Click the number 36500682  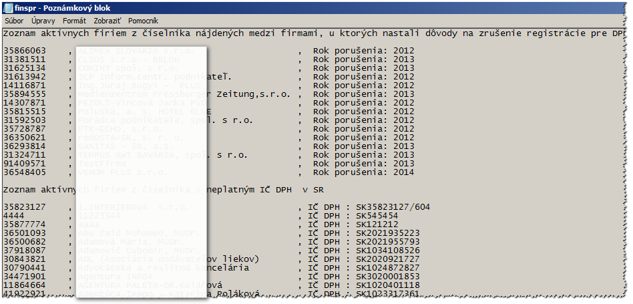pyautogui.click(x=25, y=242)
